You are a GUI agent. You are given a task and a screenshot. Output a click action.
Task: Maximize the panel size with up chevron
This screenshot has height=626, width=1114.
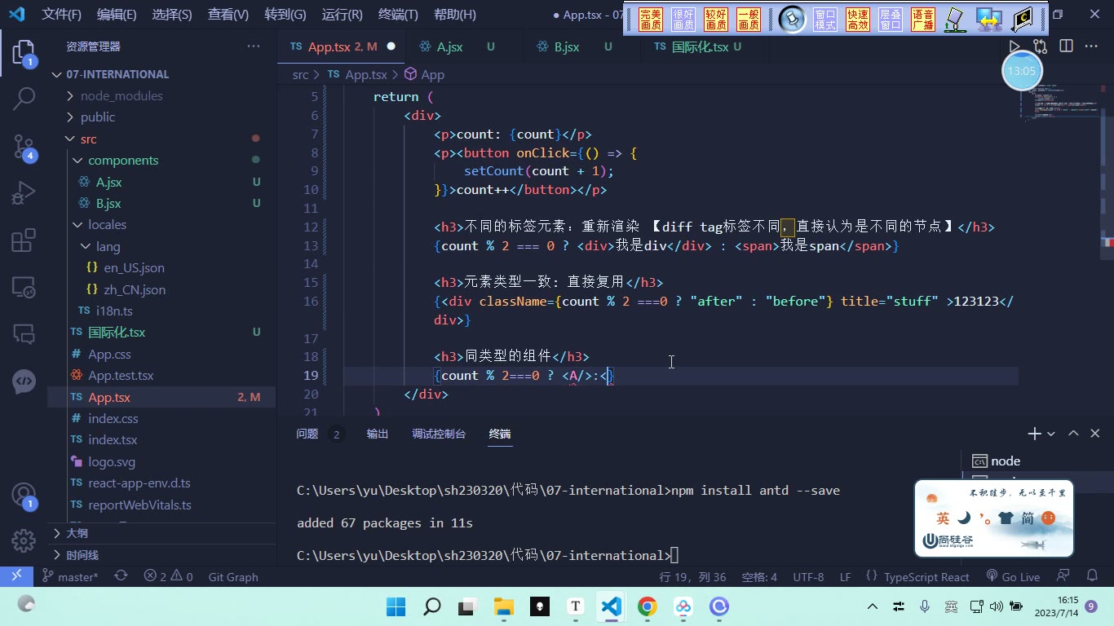[x=1073, y=434]
